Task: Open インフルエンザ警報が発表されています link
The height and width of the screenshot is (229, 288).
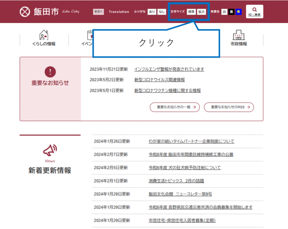Action: click(169, 69)
